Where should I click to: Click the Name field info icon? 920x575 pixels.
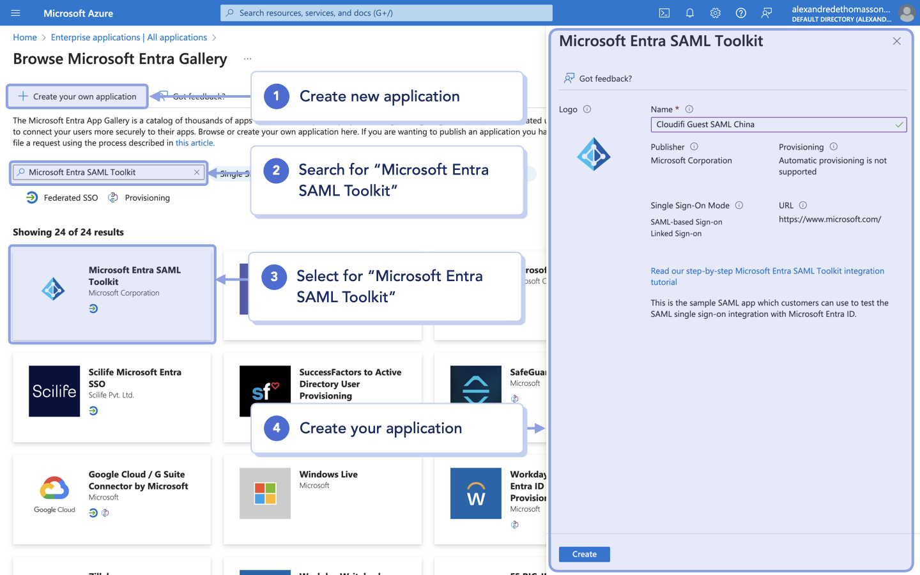click(x=689, y=109)
